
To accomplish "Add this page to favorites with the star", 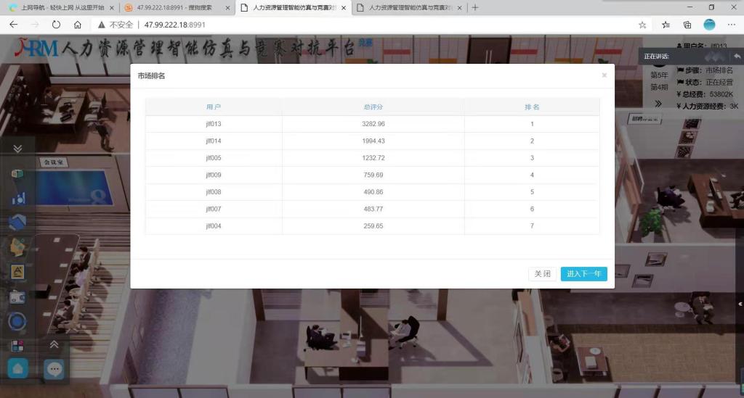I will pos(642,25).
